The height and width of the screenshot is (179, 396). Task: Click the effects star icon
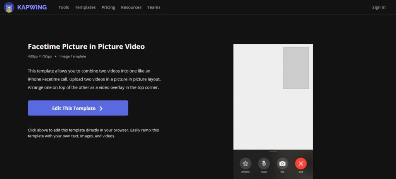tap(245, 164)
